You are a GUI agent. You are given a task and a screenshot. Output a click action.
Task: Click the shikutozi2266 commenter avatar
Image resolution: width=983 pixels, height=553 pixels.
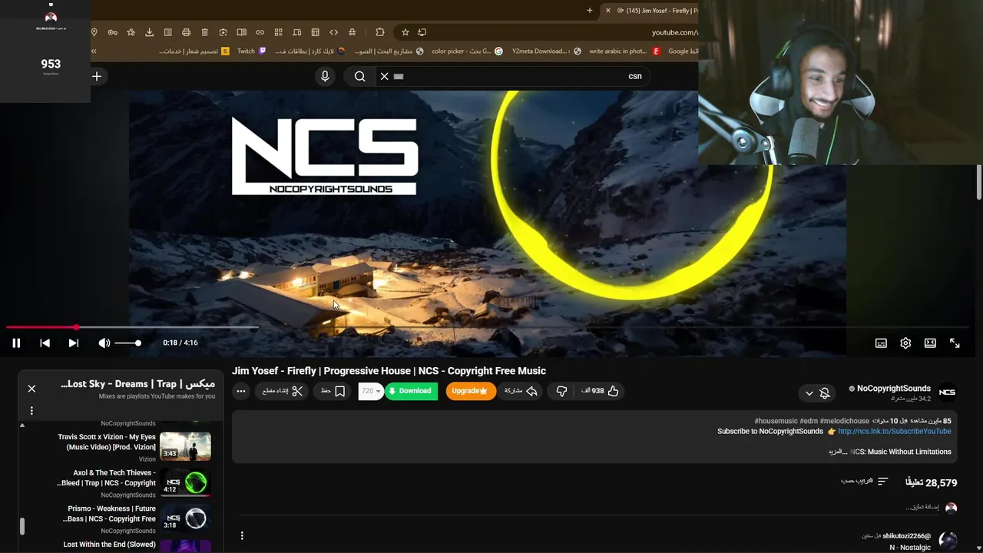point(948,541)
